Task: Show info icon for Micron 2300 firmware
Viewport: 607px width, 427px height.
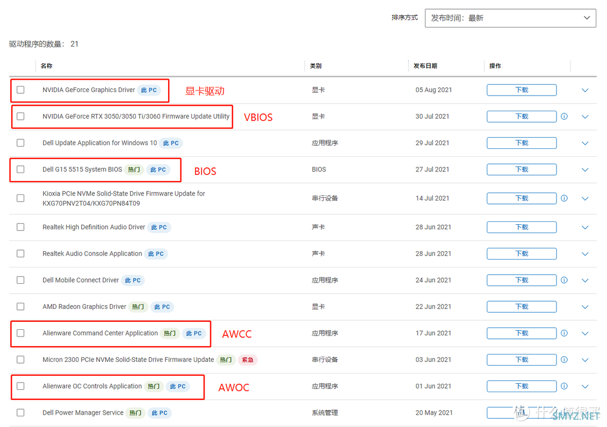Action: 564,360
